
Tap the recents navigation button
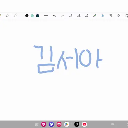tap(113, 124)
